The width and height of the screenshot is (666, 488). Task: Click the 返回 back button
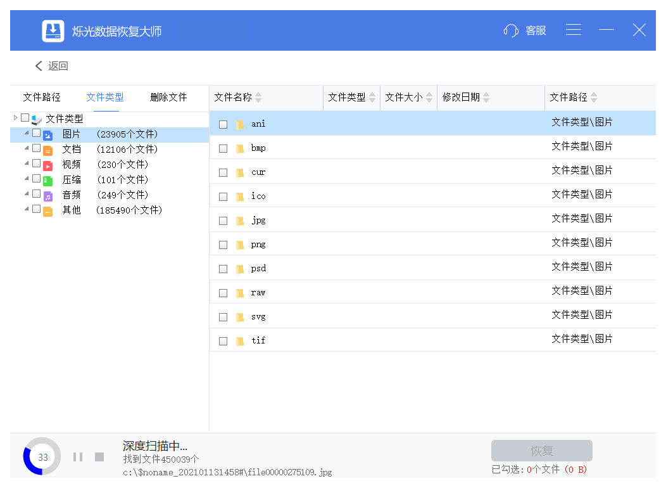pos(51,66)
